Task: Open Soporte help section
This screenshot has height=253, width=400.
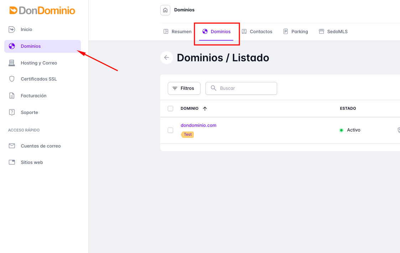Action: [x=29, y=113]
